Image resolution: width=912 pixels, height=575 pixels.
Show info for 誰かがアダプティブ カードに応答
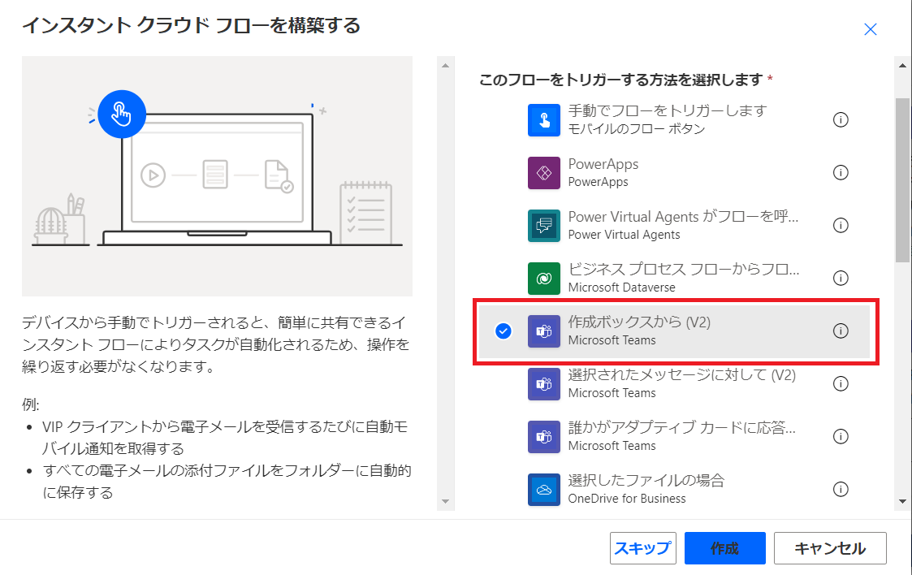point(841,437)
